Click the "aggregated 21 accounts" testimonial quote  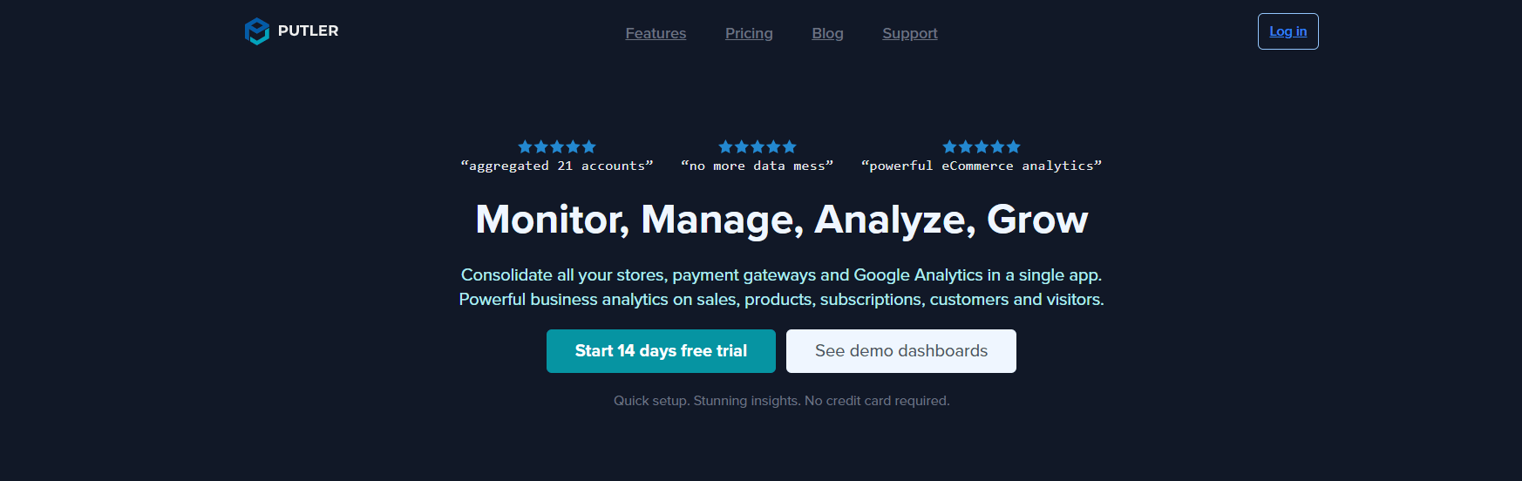[557, 166]
